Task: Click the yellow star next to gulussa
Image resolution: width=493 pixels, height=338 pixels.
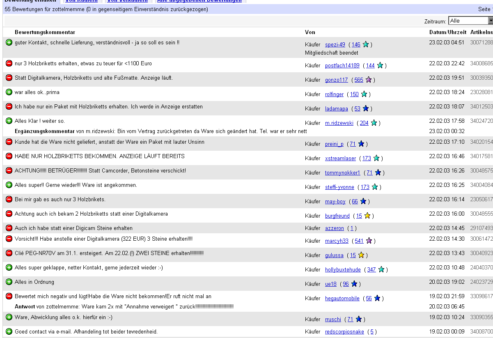Action: pyautogui.click(x=361, y=255)
